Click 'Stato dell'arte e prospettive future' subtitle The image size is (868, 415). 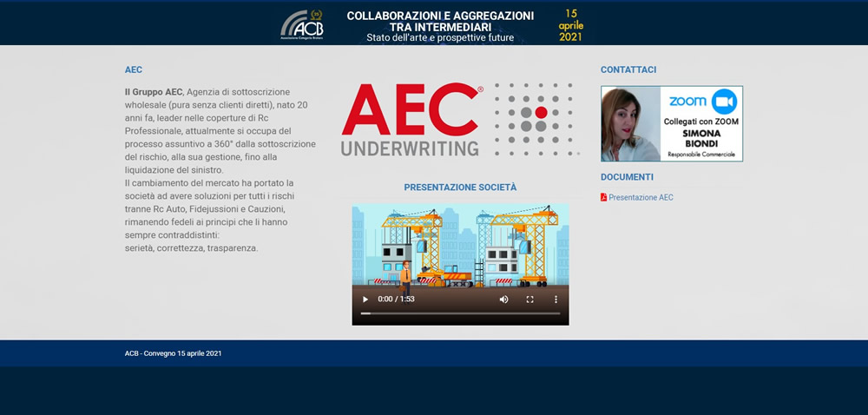click(x=440, y=38)
